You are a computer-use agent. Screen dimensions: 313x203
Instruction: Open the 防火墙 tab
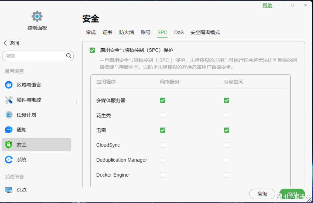127,32
